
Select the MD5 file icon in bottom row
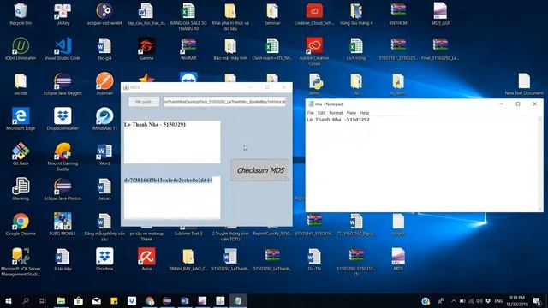[x=398, y=259]
